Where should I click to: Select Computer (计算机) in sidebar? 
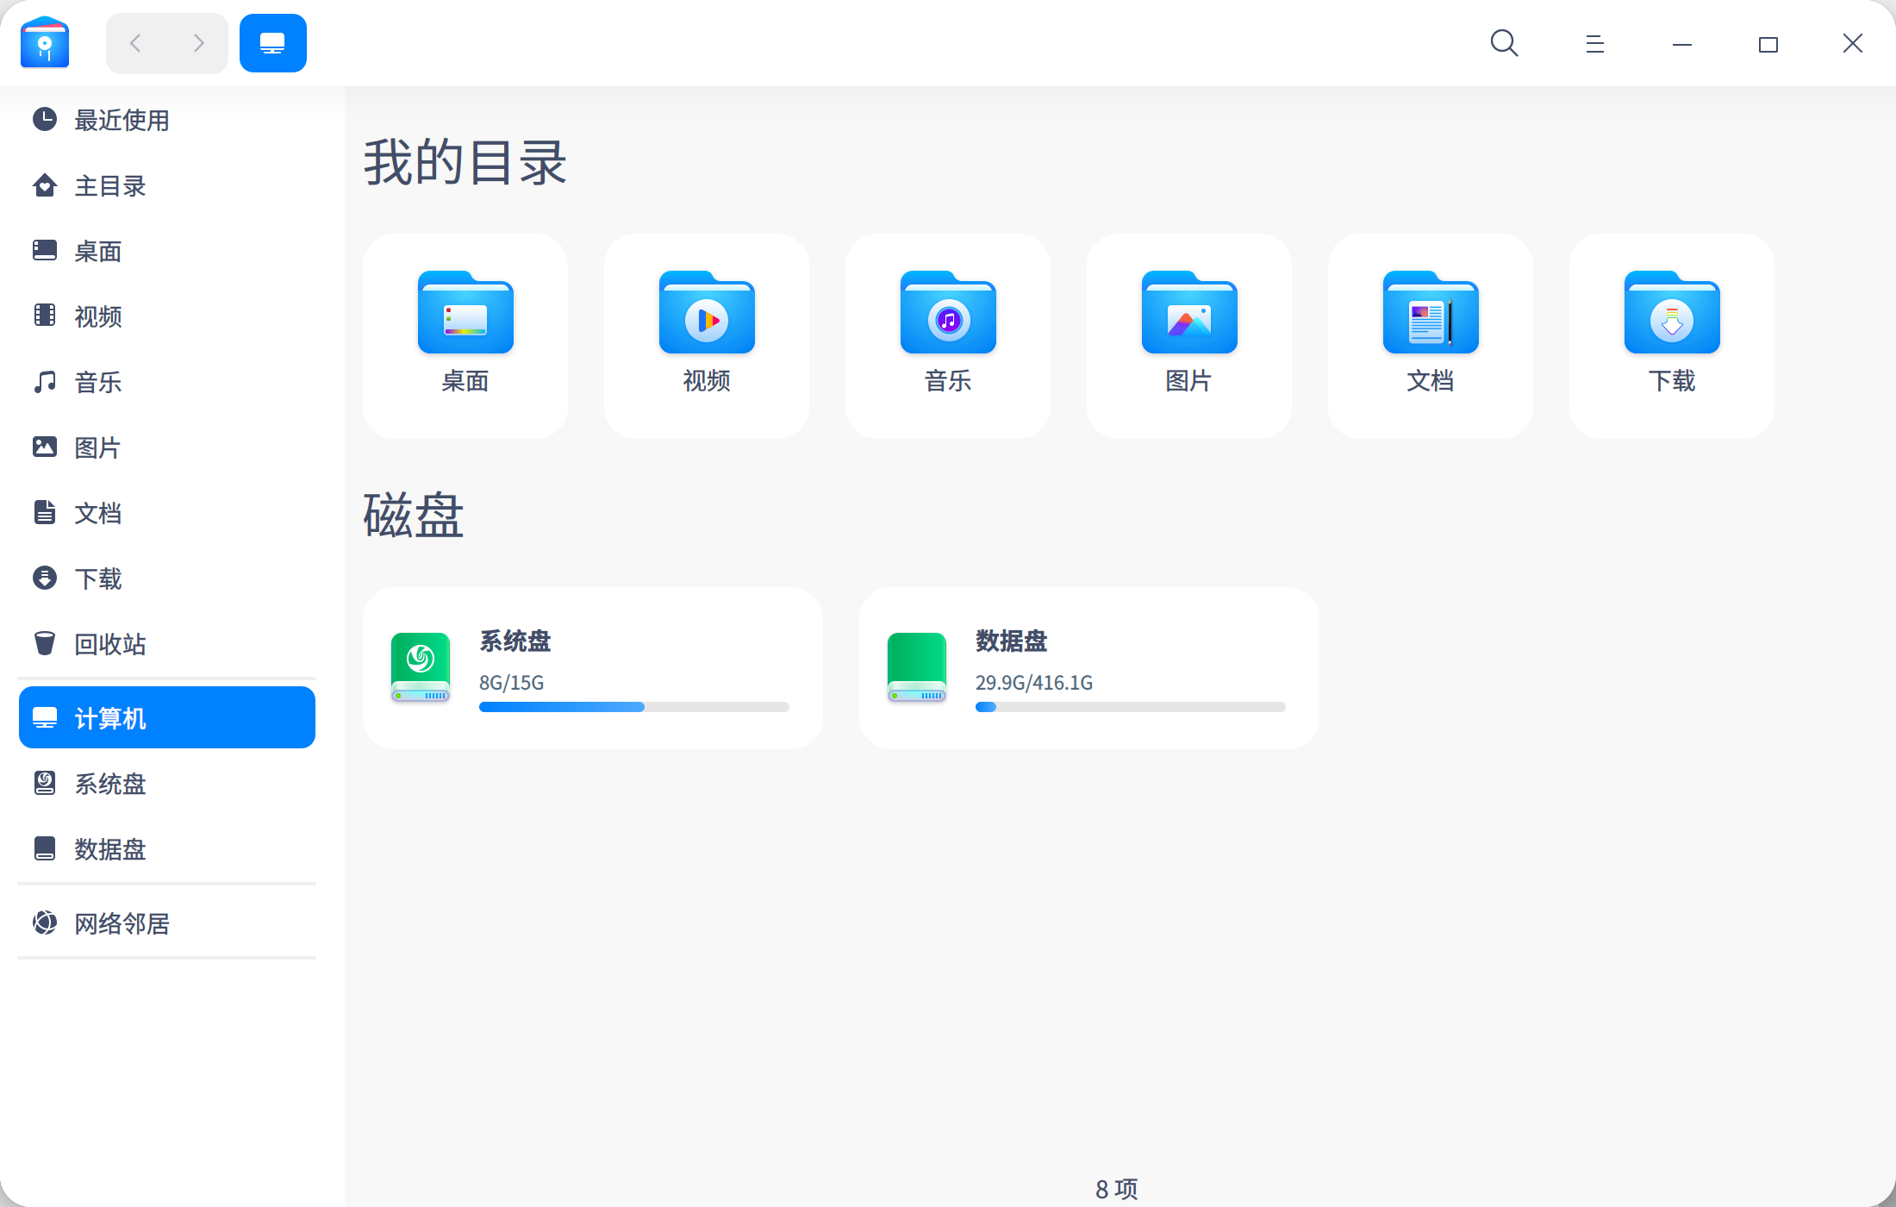point(166,717)
